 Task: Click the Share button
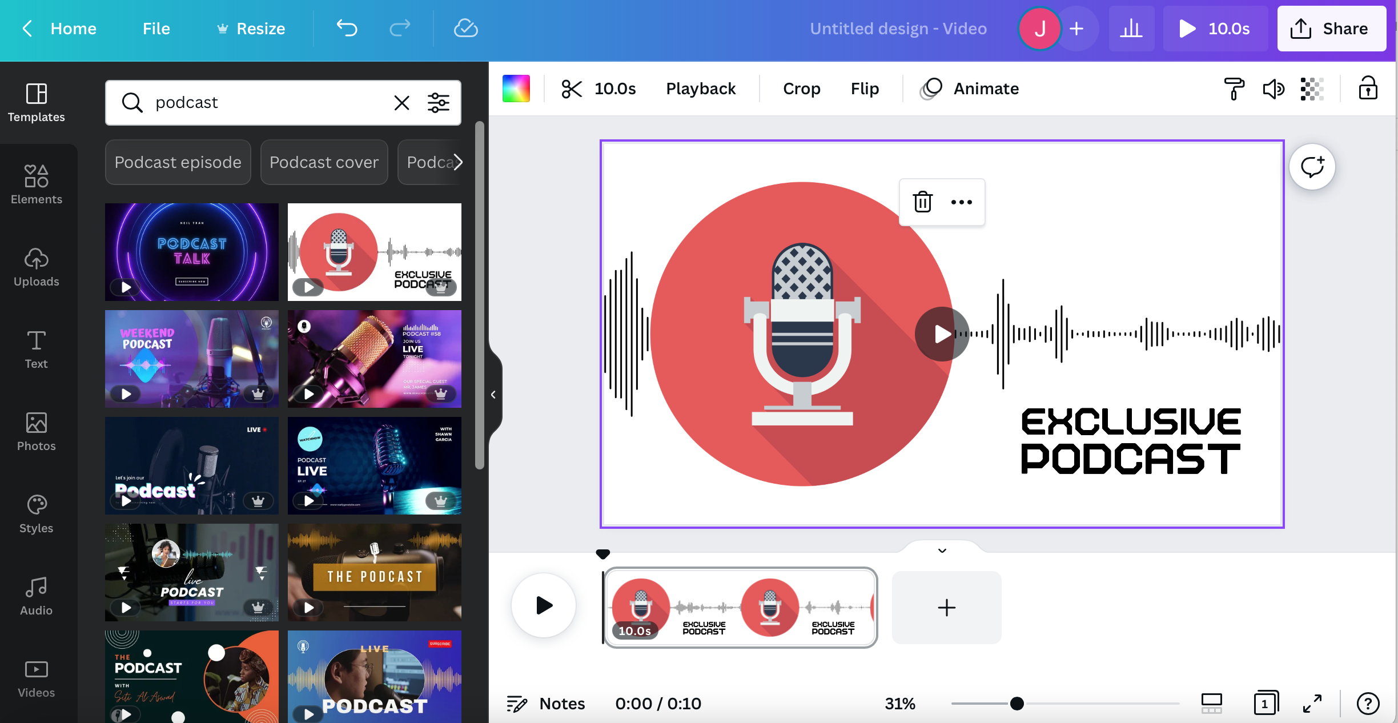pyautogui.click(x=1331, y=28)
